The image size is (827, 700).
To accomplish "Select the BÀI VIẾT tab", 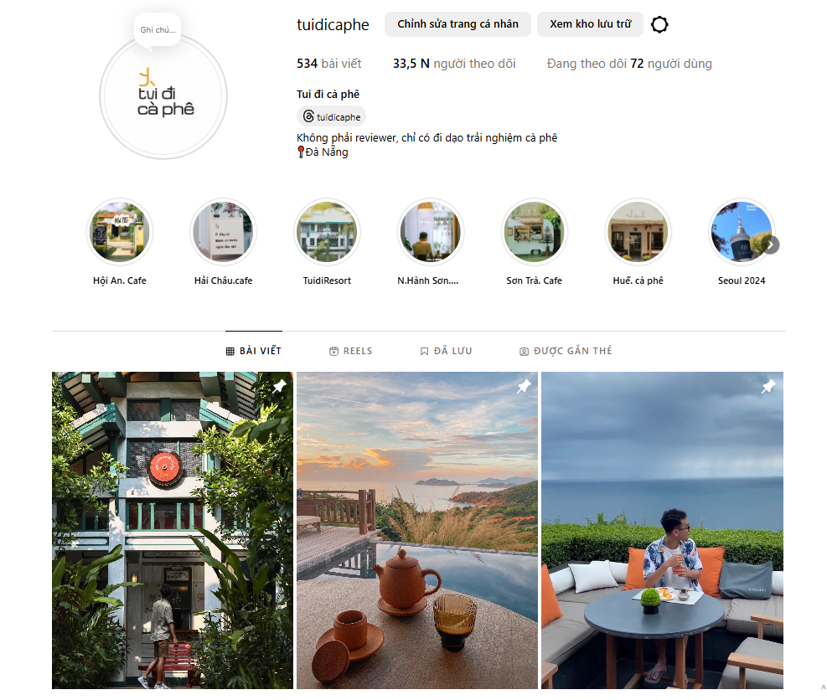I will coord(254,351).
